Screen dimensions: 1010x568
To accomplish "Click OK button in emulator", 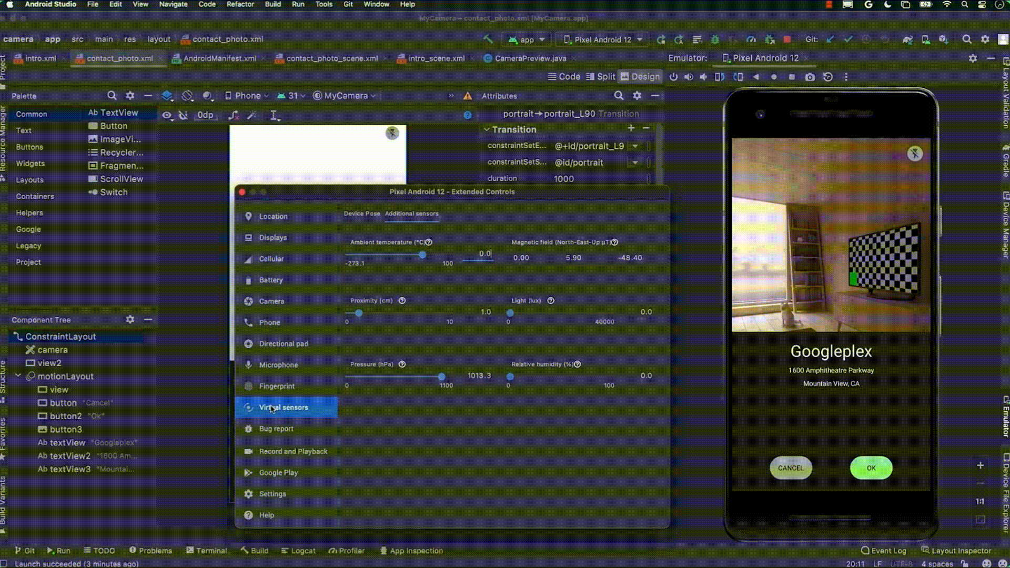I will (x=871, y=468).
